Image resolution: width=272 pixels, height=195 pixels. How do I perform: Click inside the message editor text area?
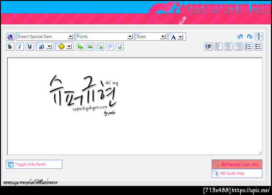click(135, 106)
